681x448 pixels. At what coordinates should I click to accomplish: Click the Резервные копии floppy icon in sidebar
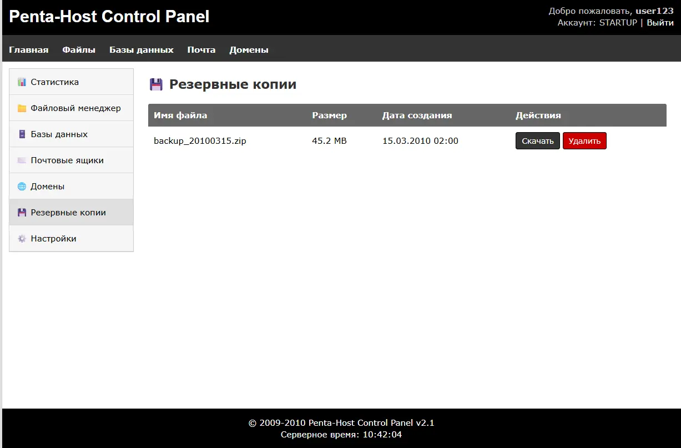pyautogui.click(x=22, y=213)
